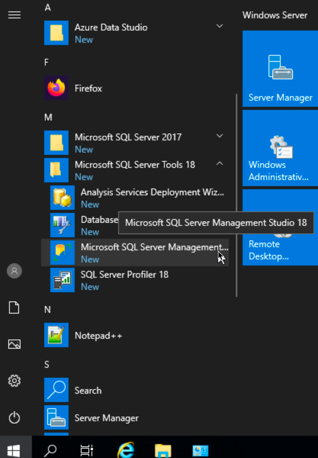Click the app list scrollbar

[236, 195]
